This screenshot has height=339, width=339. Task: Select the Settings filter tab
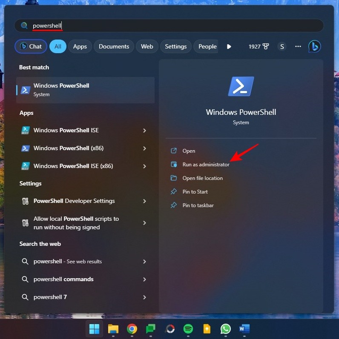175,46
